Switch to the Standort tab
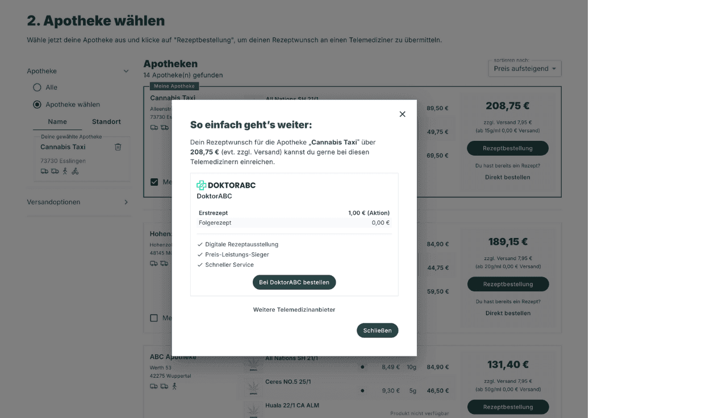Screen dimensions: 727x418 (x=106, y=122)
